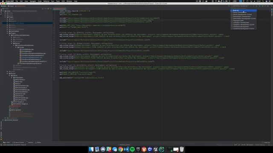The width and height of the screenshot is (273, 153).
Task: Click the Spotlight search icon in menu bar
Action: click(x=263, y=1)
